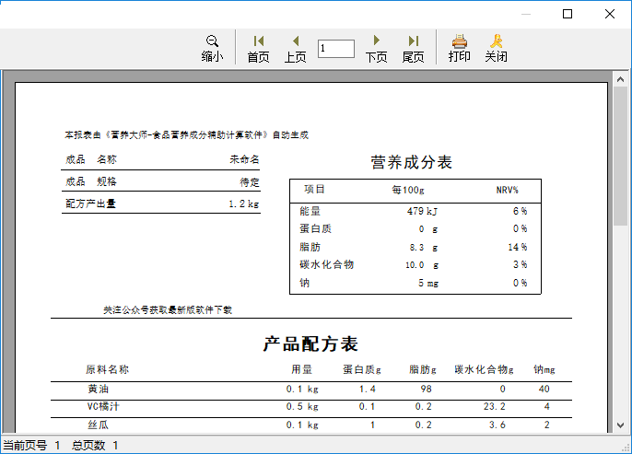The image size is (632, 454).
Task: Click scrollbar down arrow
Action: 620,425
